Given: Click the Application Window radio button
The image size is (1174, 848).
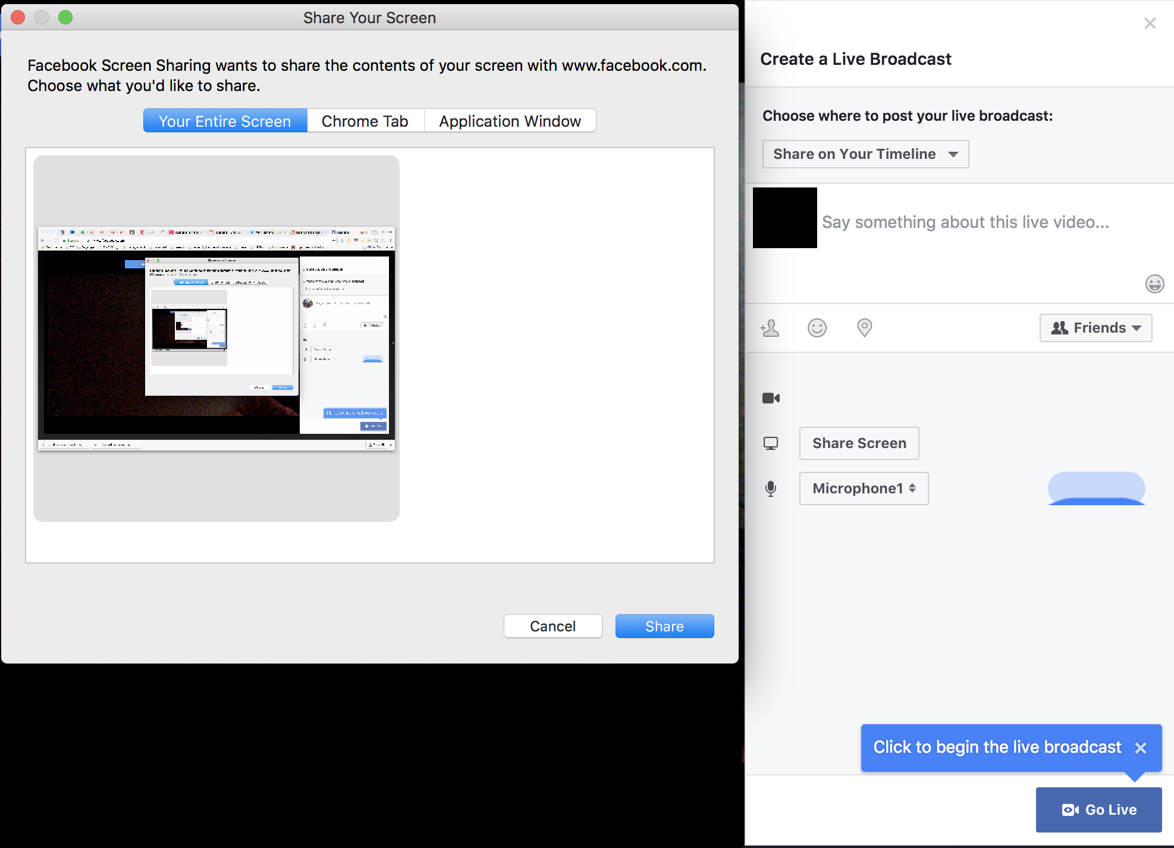Looking at the screenshot, I should click(x=510, y=120).
